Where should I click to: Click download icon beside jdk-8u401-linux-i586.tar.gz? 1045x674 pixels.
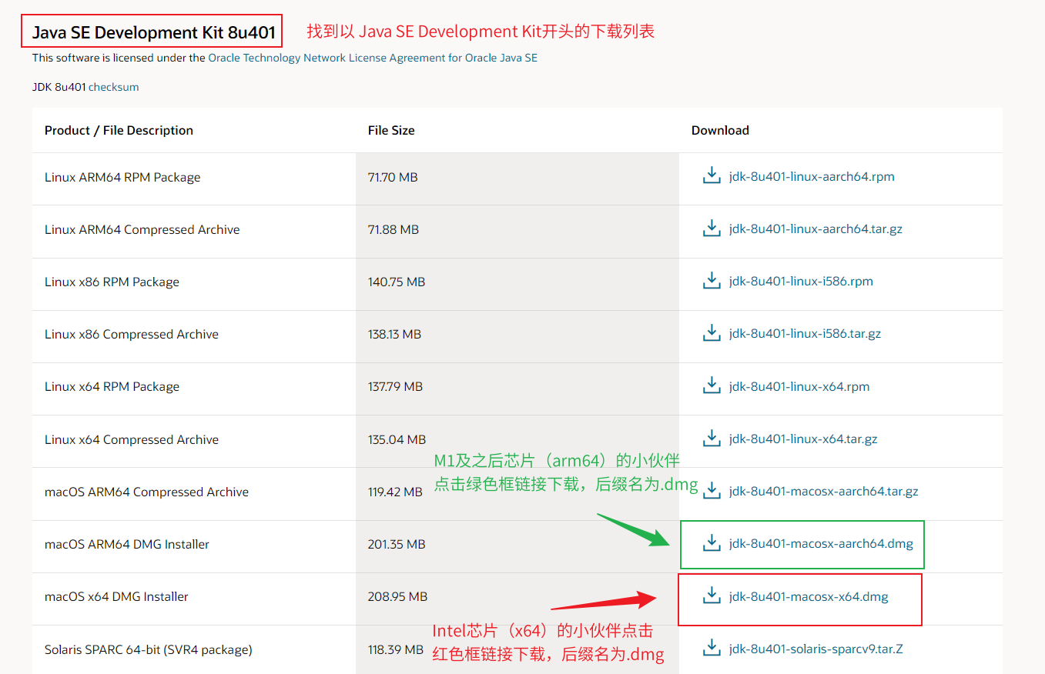[712, 333]
